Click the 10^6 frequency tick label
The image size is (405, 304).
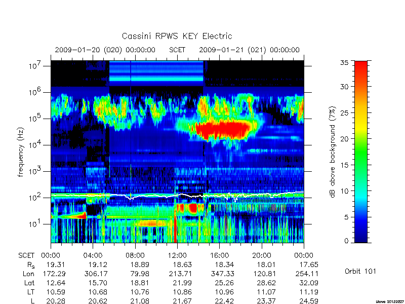[35, 92]
